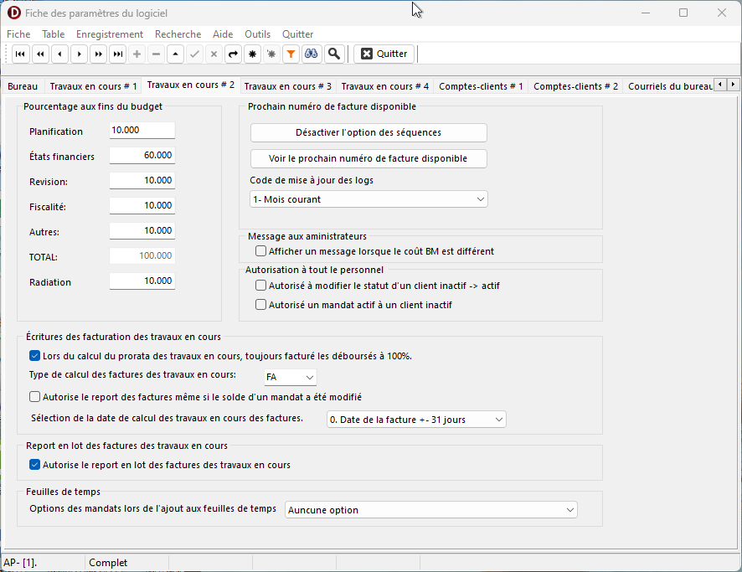Image resolution: width=742 pixels, height=572 pixels.
Task: Uncheck 'Autorise le report en lot des factures'
Action: click(x=34, y=465)
